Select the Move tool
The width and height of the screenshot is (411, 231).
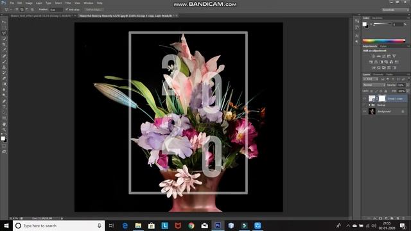[x=4, y=22]
